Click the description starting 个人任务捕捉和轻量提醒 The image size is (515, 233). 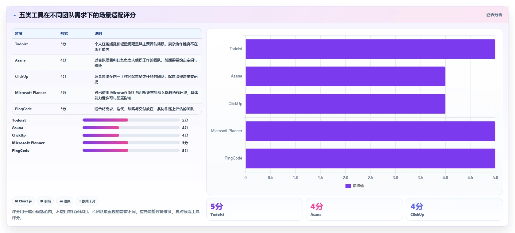pyautogui.click(x=146, y=47)
